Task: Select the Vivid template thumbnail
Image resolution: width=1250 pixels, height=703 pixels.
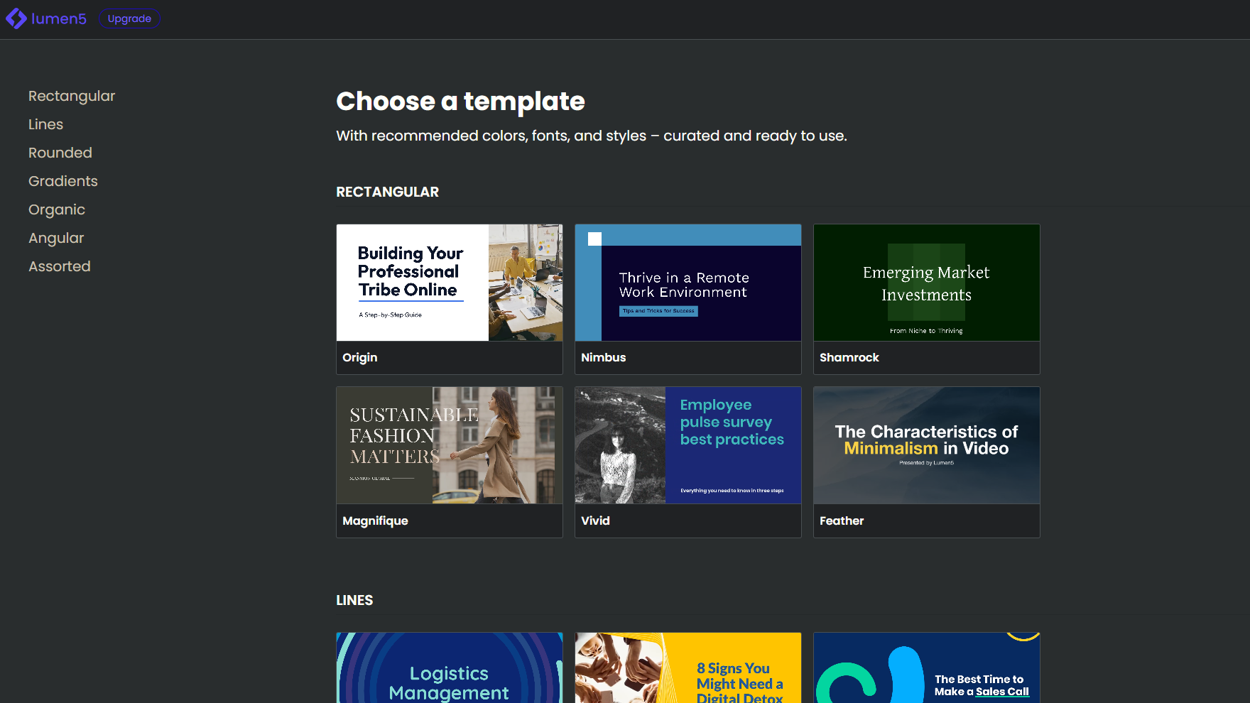Action: [x=688, y=445]
